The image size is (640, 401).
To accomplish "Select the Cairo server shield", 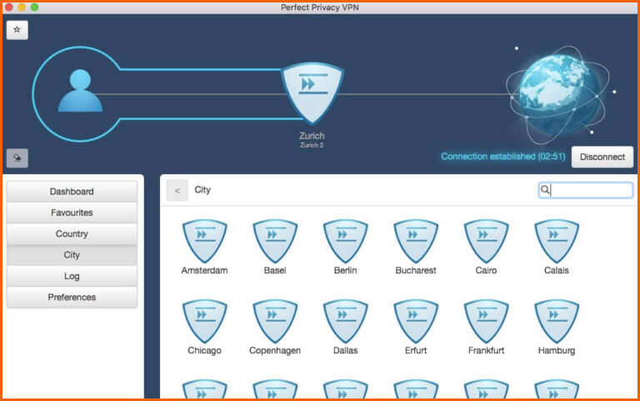I will 486,241.
